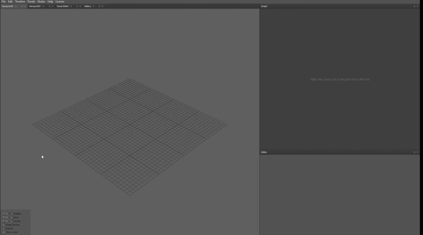This screenshot has width=423, height=235.
Task: Click the magnifier icon on Viewport3D tab
Action: click(16, 6)
